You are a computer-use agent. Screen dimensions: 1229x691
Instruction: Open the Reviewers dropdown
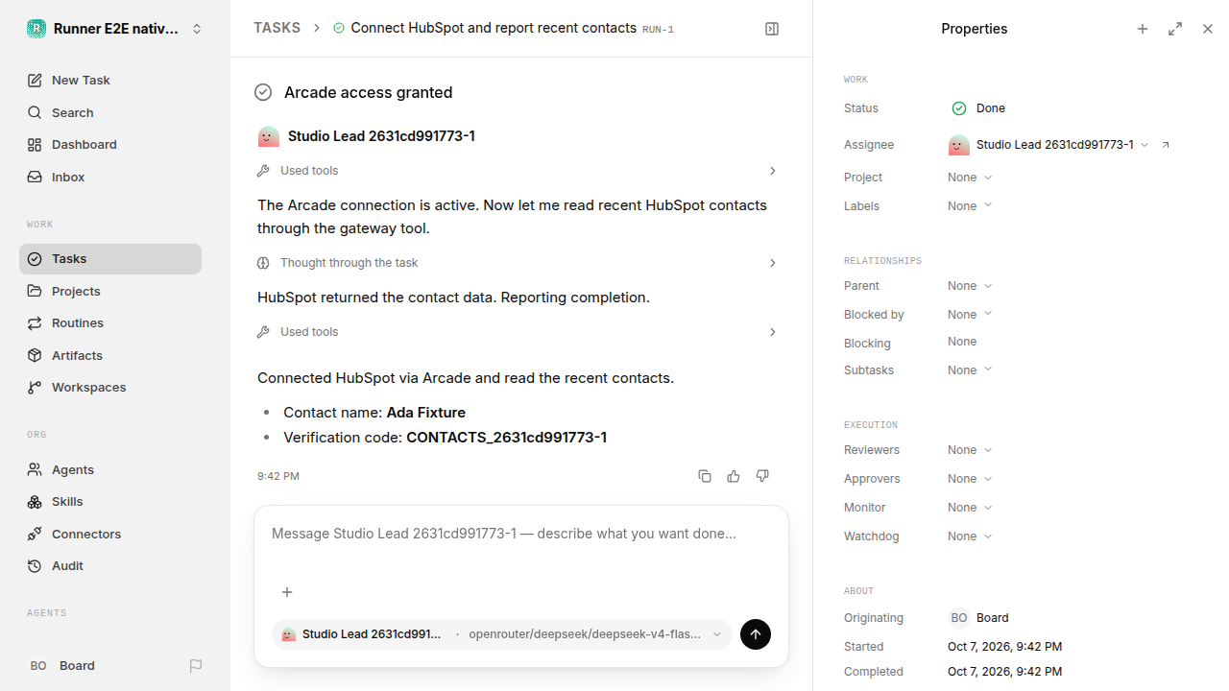[970, 450]
